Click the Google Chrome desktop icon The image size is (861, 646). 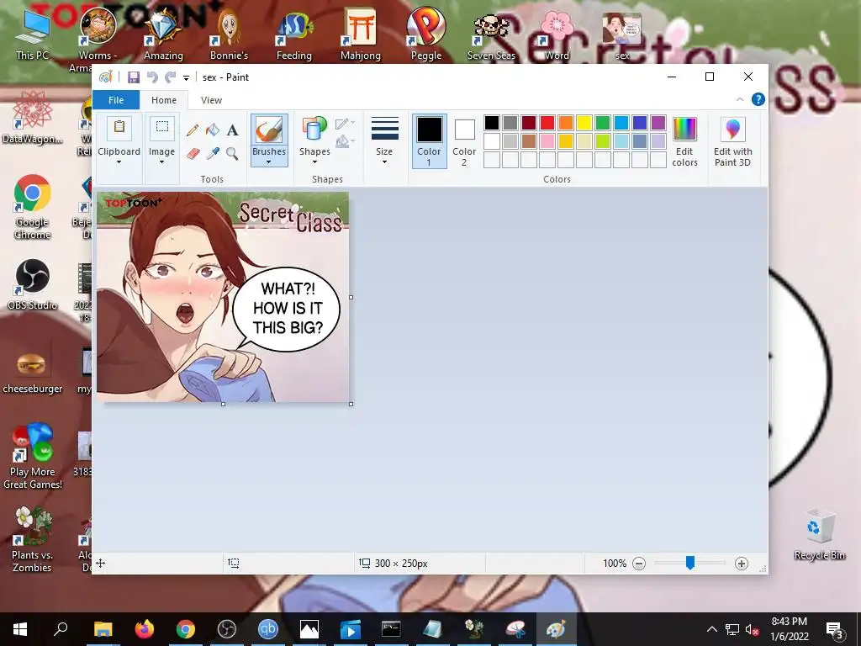click(33, 207)
